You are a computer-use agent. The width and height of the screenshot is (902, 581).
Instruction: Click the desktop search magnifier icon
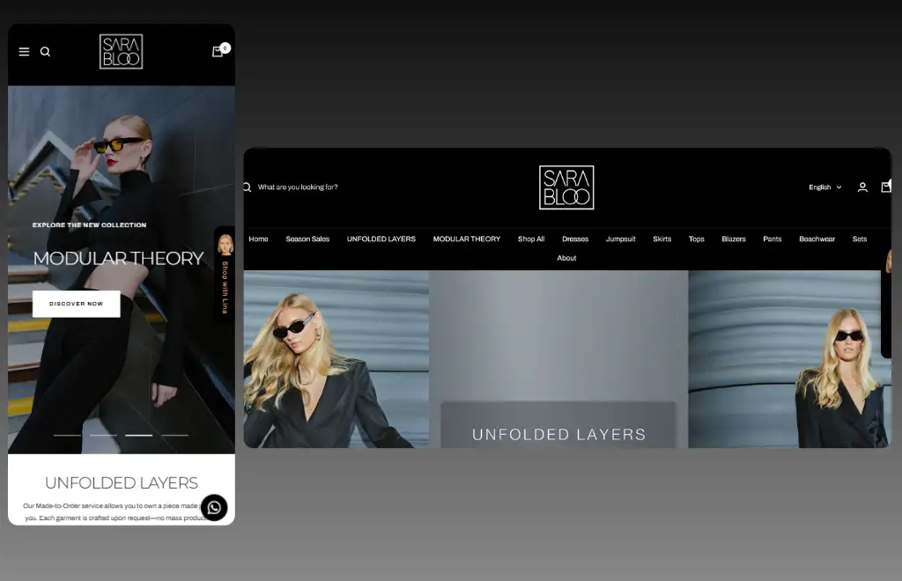(x=248, y=188)
